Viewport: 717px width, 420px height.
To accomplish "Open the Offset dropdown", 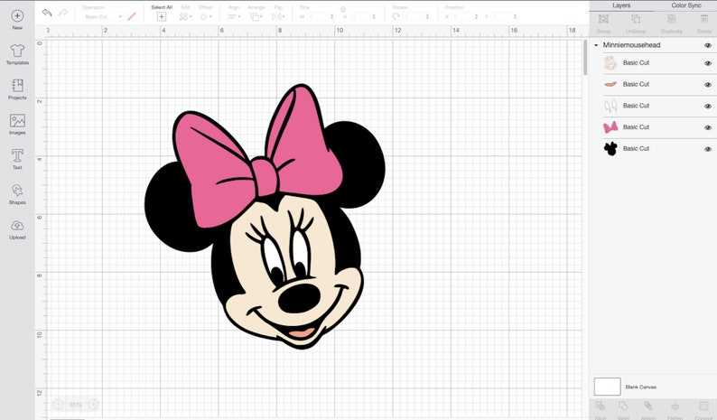I will (206, 17).
